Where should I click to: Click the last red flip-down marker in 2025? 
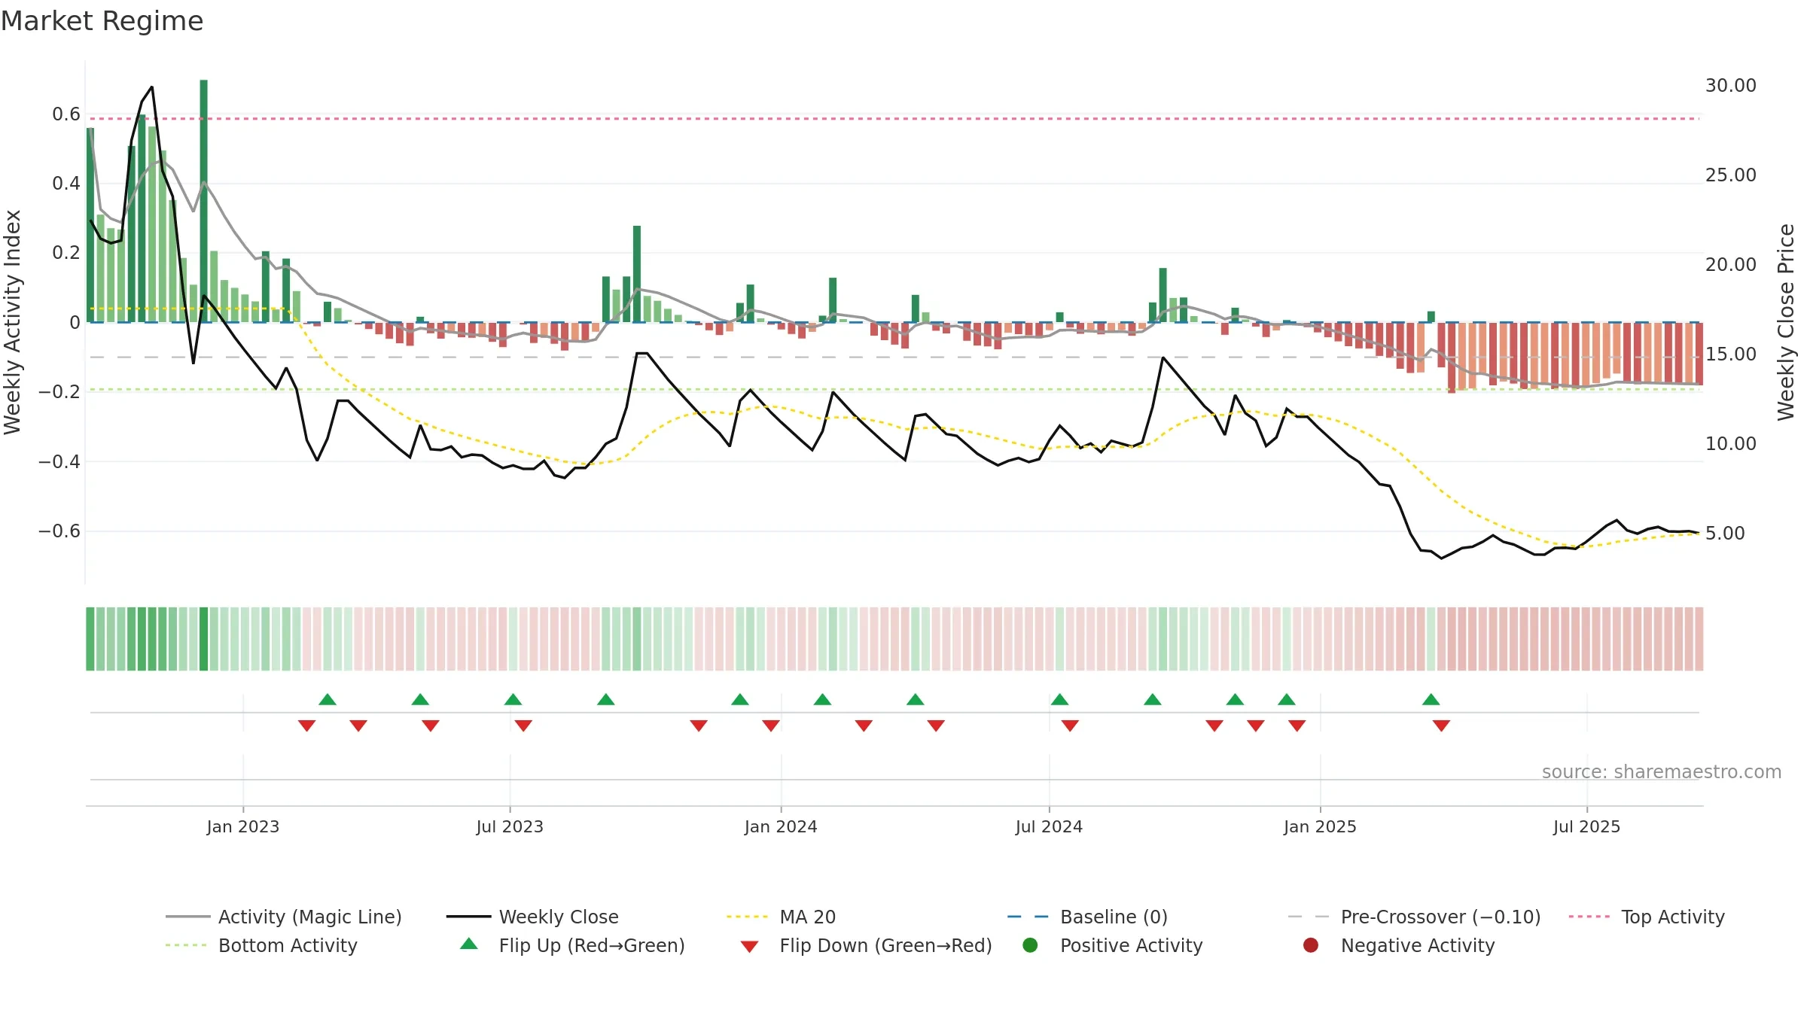click(1441, 725)
